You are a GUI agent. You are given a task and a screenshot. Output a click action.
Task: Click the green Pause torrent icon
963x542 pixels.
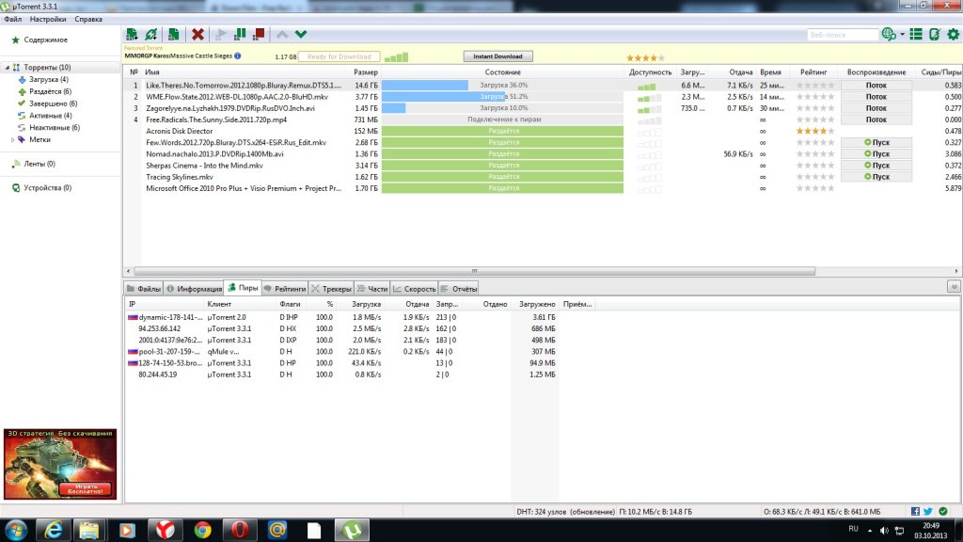(x=240, y=35)
